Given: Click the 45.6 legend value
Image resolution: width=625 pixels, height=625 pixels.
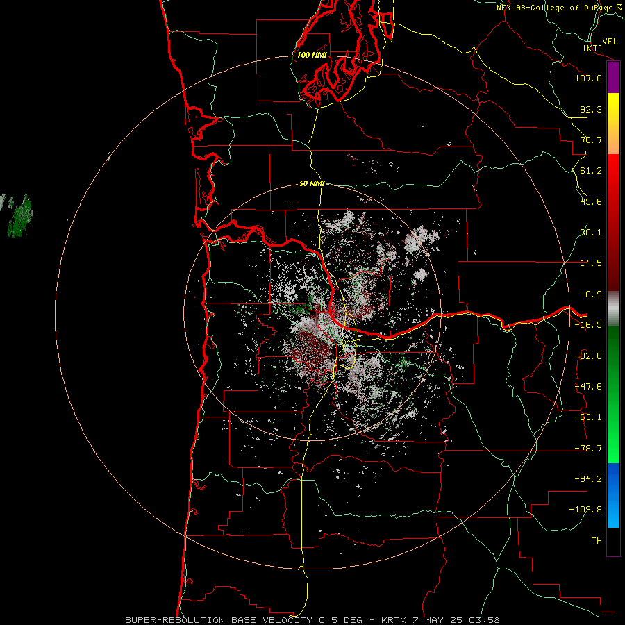Looking at the screenshot, I should 591,201.
